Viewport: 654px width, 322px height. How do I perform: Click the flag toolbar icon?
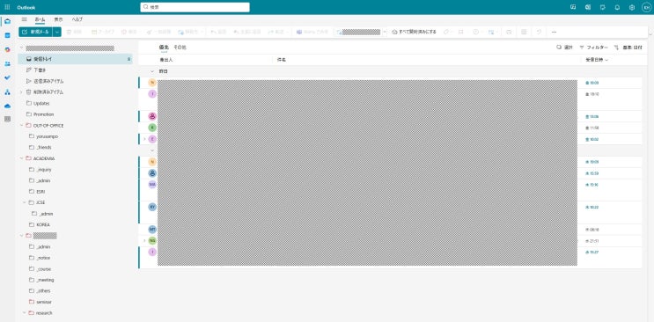[x=461, y=32]
